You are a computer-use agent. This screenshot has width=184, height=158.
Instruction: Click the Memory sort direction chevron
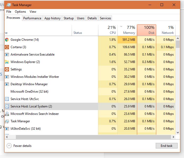121,26
